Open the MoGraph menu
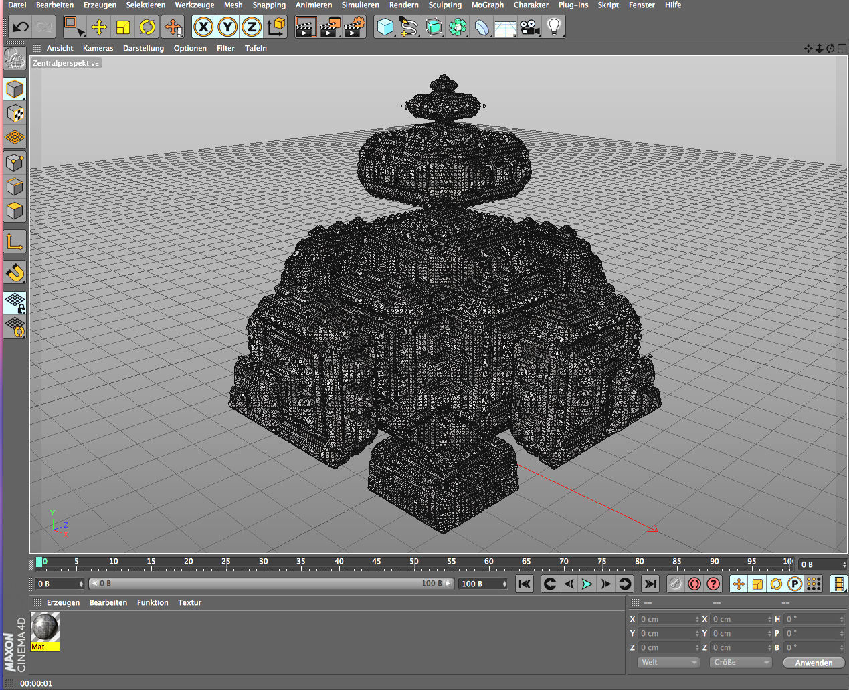 click(x=487, y=5)
